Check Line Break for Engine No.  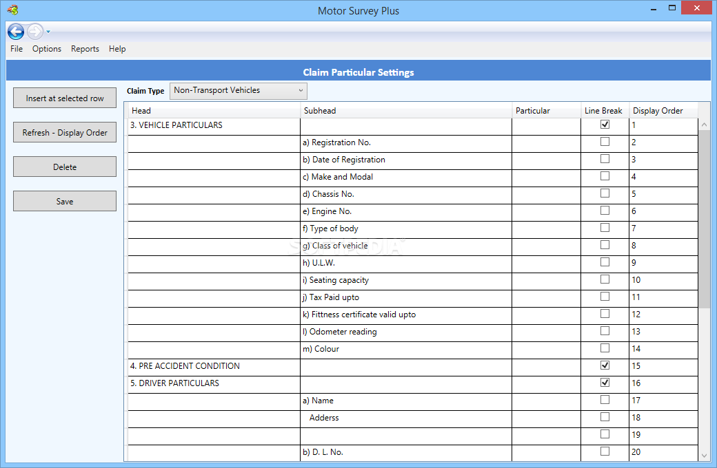click(x=605, y=211)
